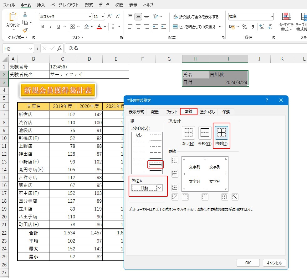Click the diagonal-up border button
The image size is (307, 278).
click(175, 197)
